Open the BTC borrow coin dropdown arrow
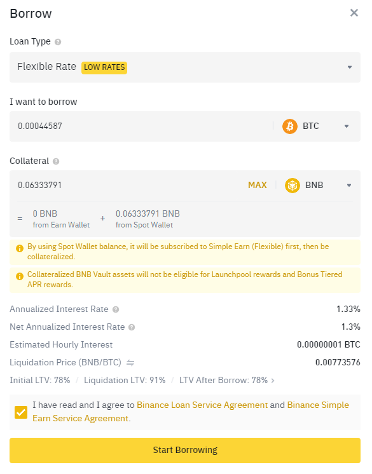Image resolution: width=372 pixels, height=474 pixels. pos(347,126)
